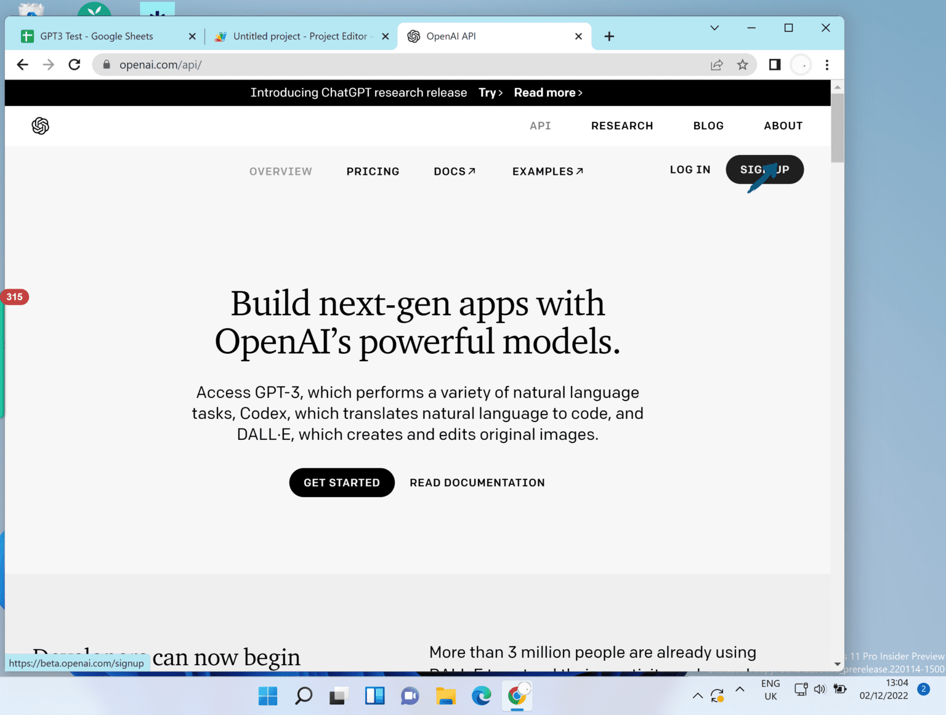This screenshot has width=946, height=715.
Task: Open Chrome's side panel icon
Action: point(774,65)
